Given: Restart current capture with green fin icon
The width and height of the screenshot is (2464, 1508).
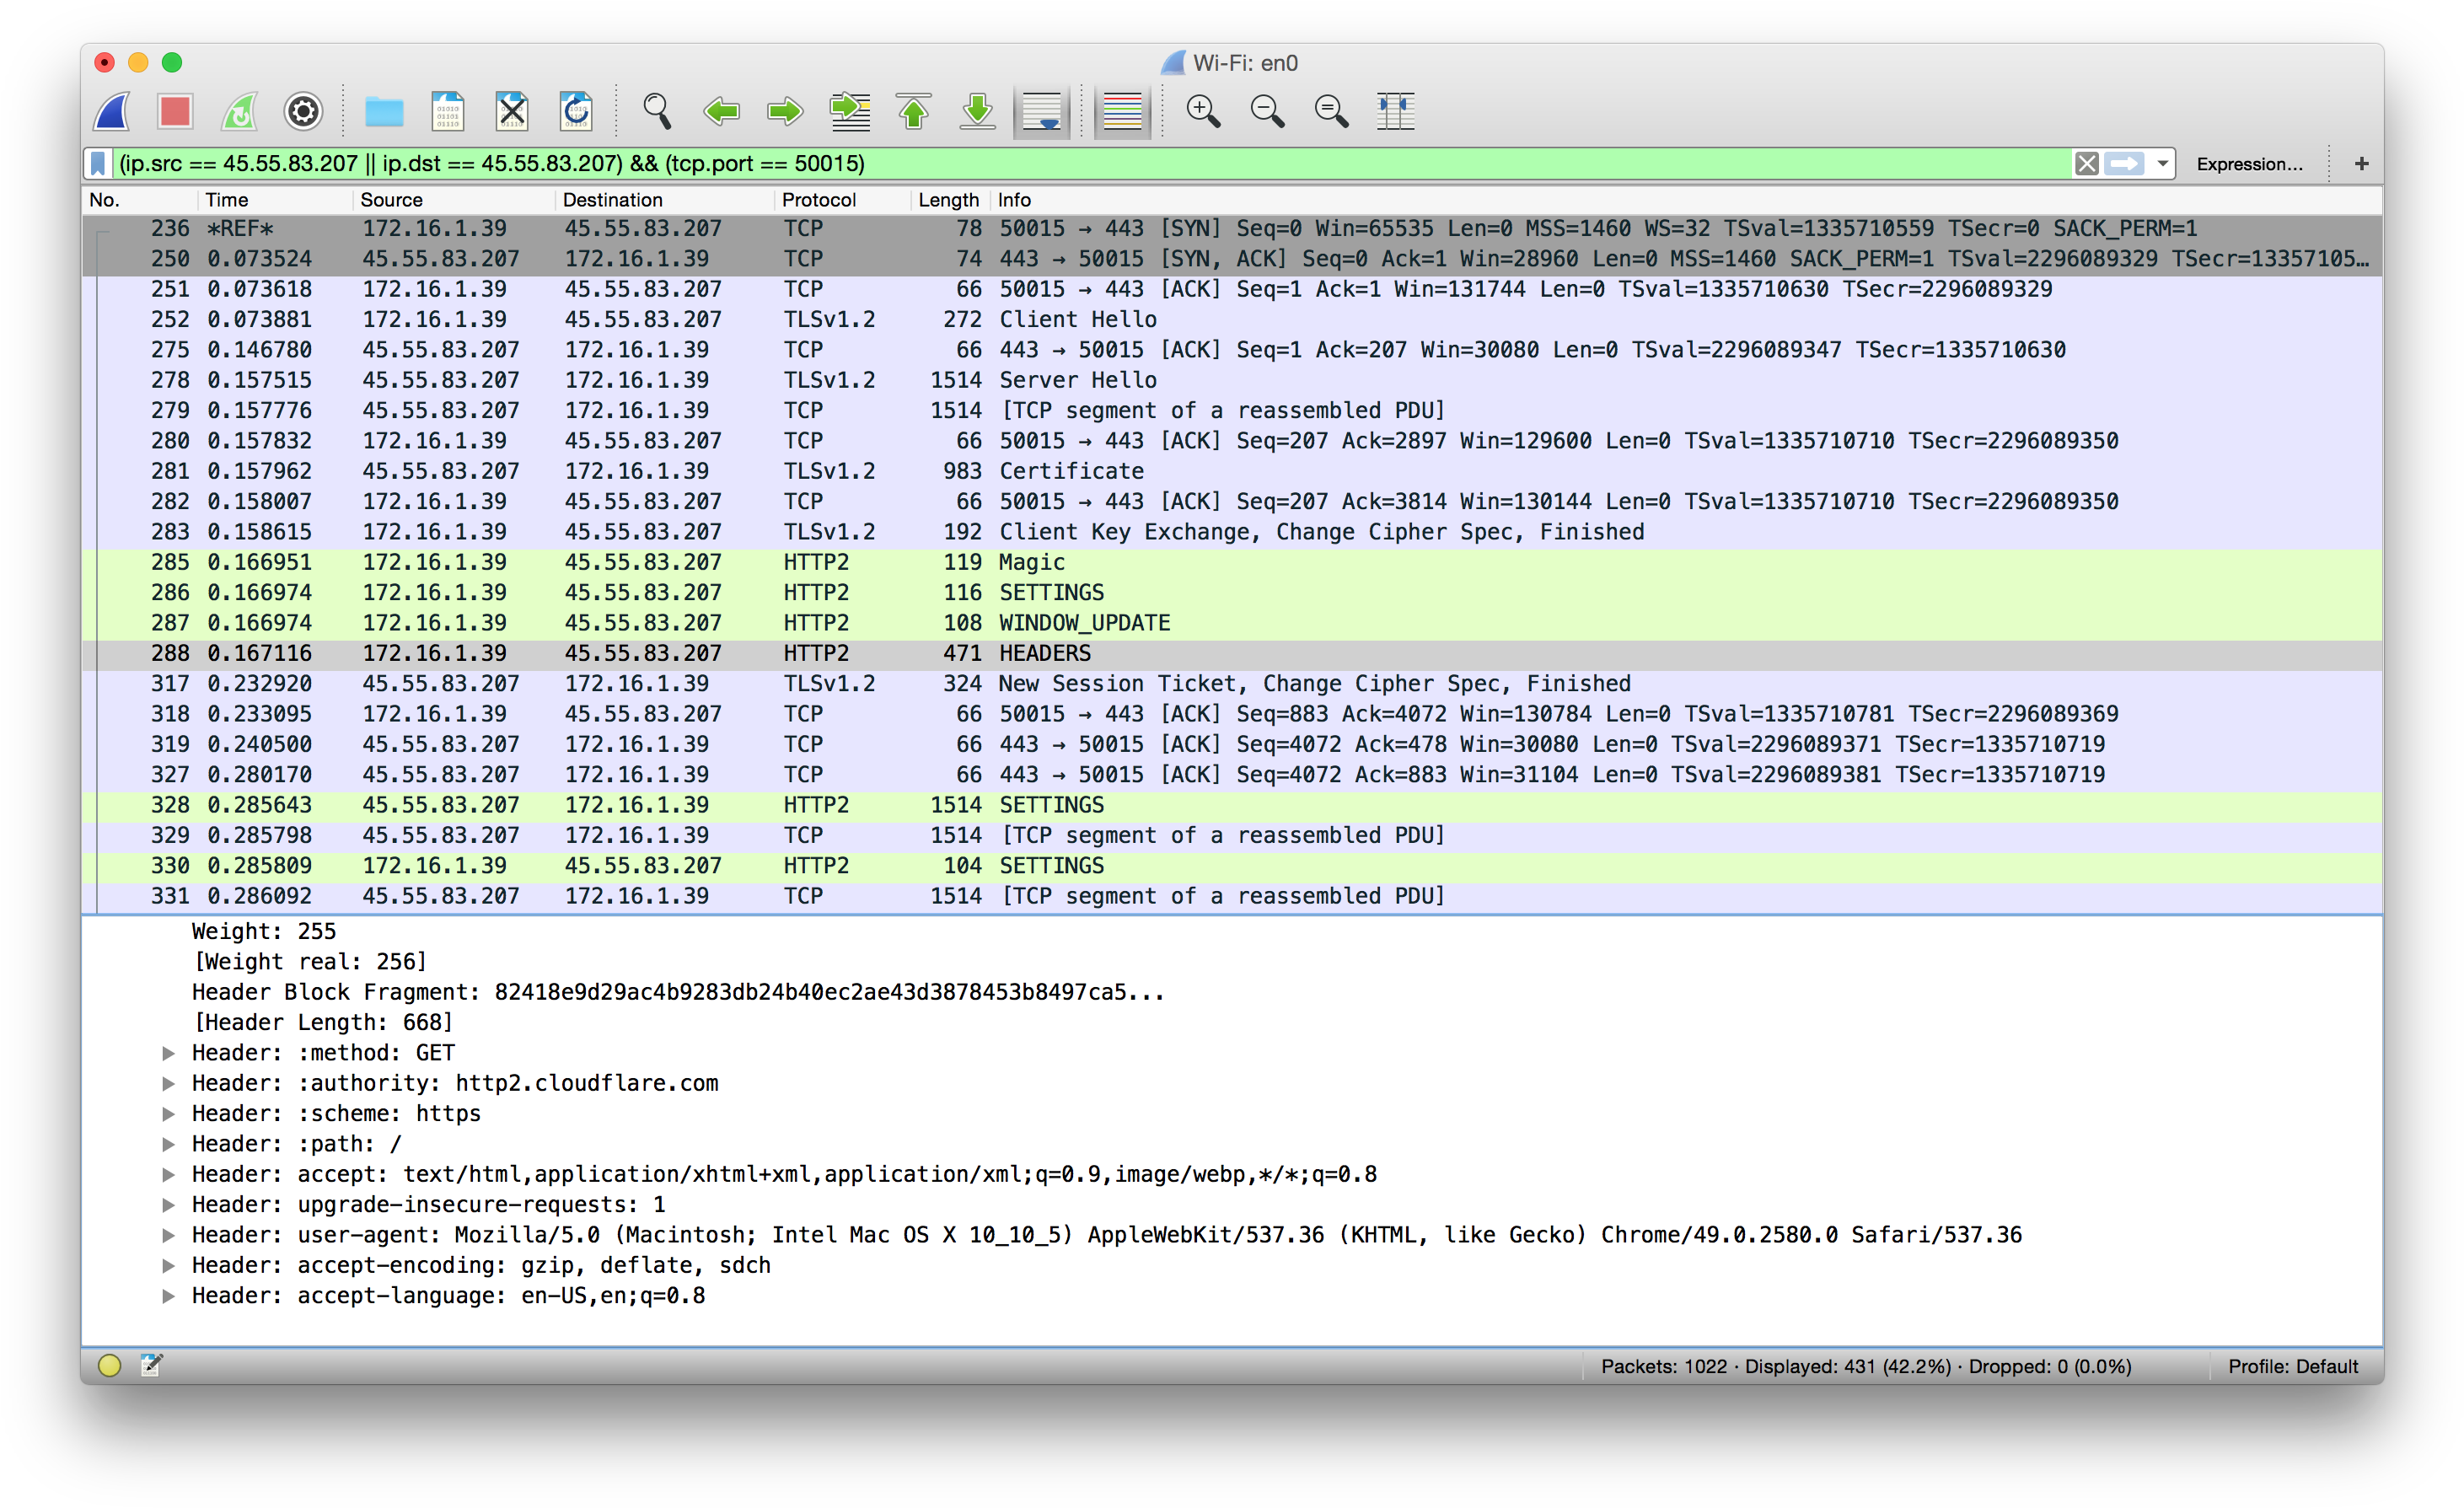Looking at the screenshot, I should tap(239, 111).
